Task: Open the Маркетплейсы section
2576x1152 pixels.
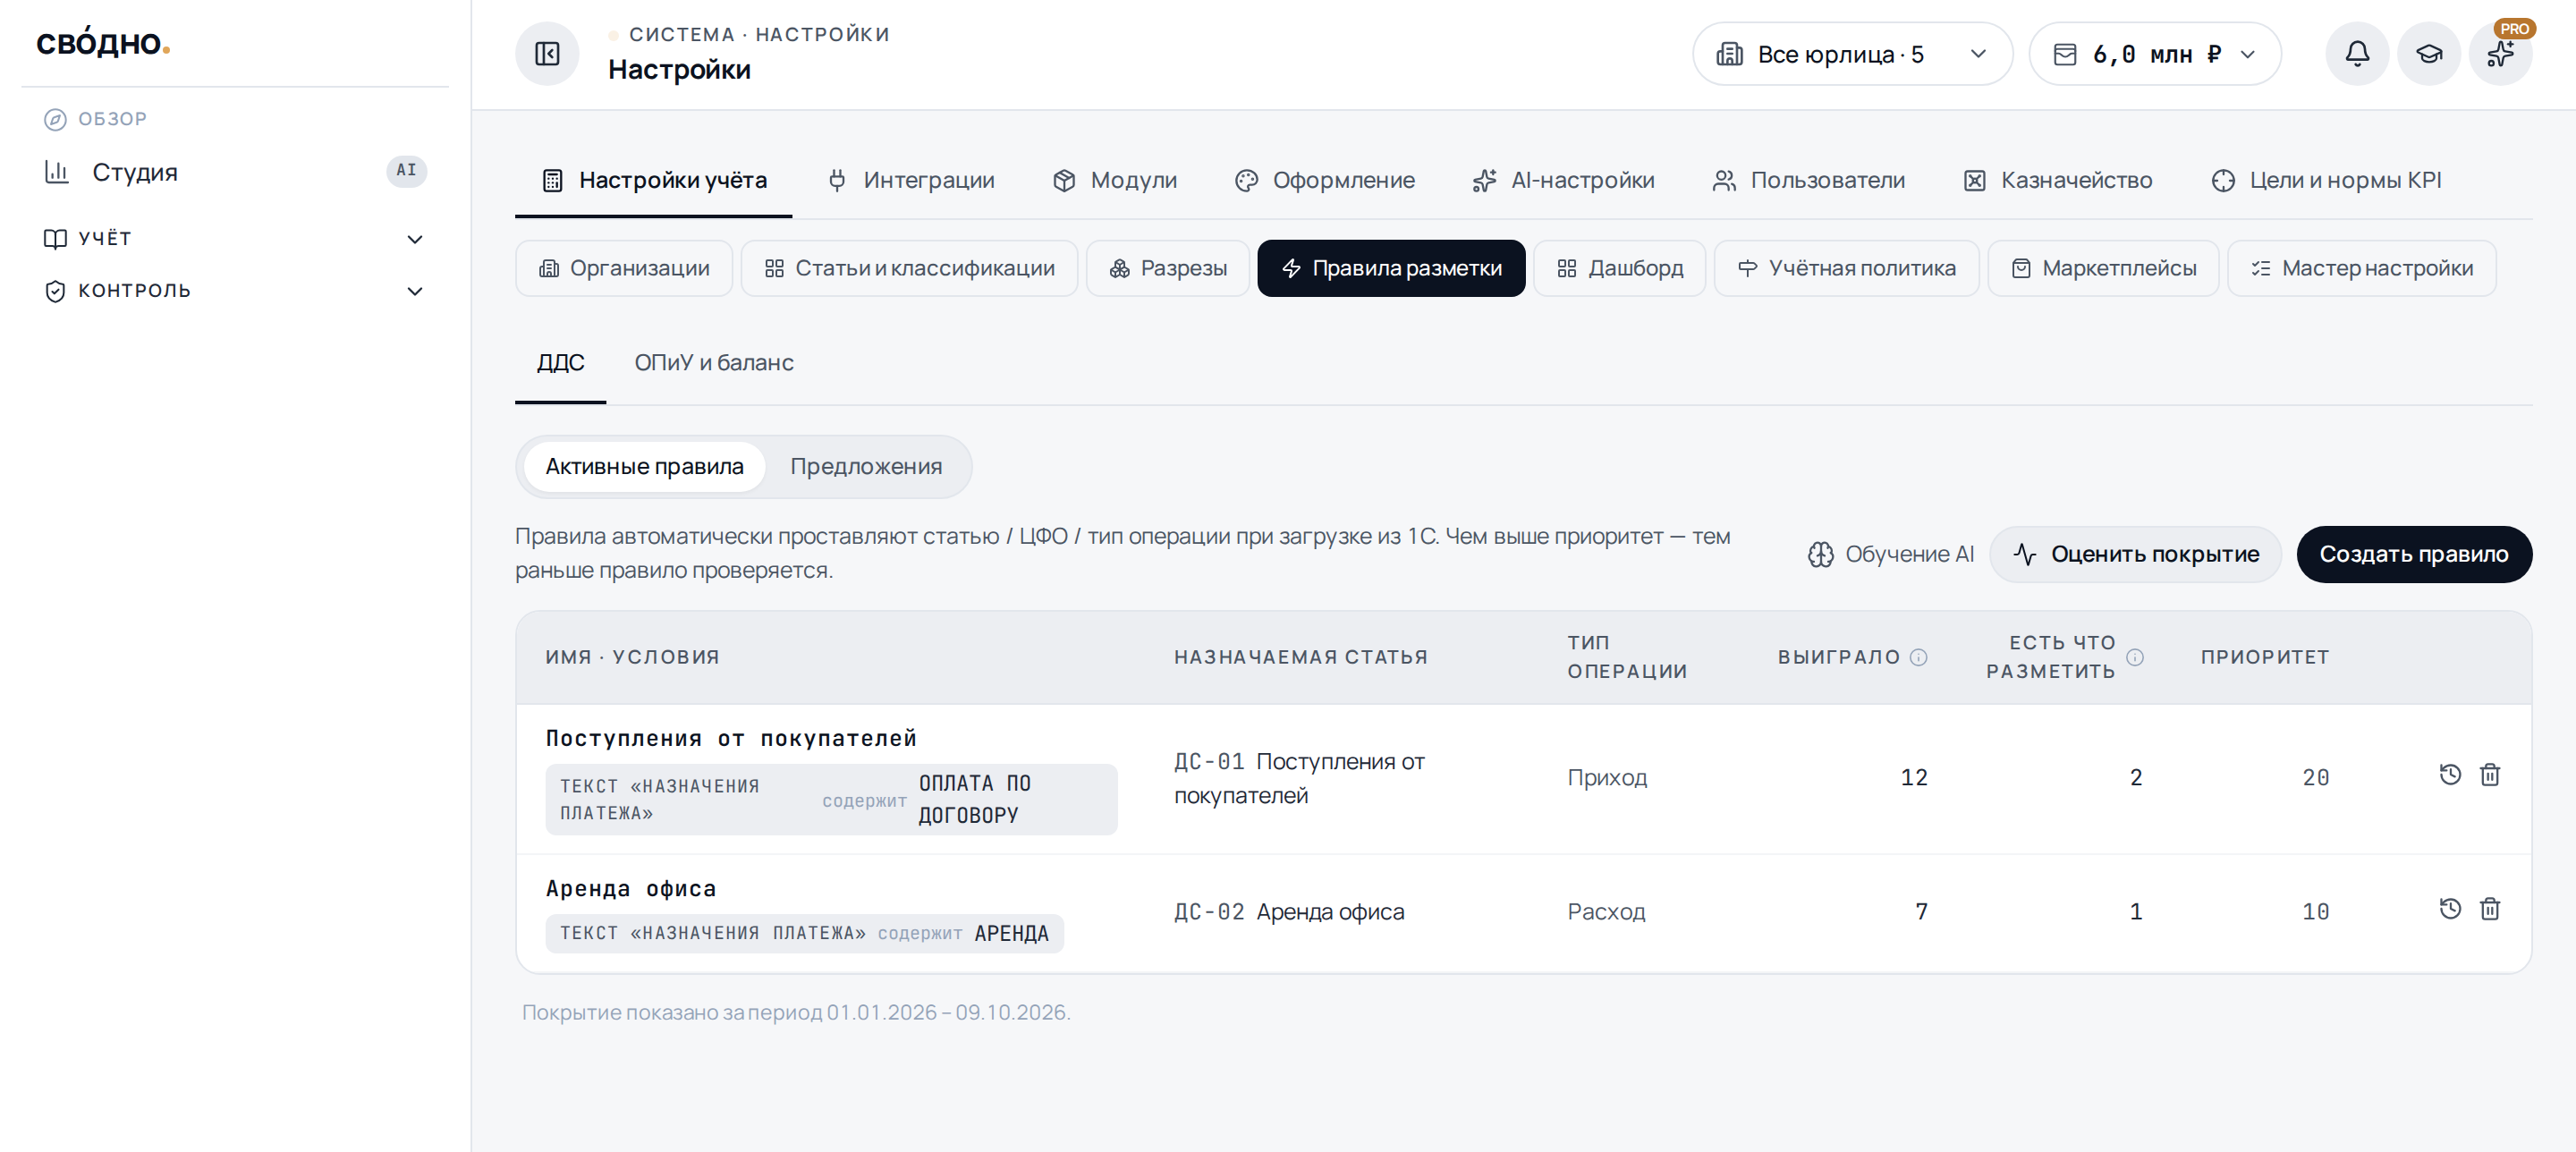Action: (x=2103, y=268)
